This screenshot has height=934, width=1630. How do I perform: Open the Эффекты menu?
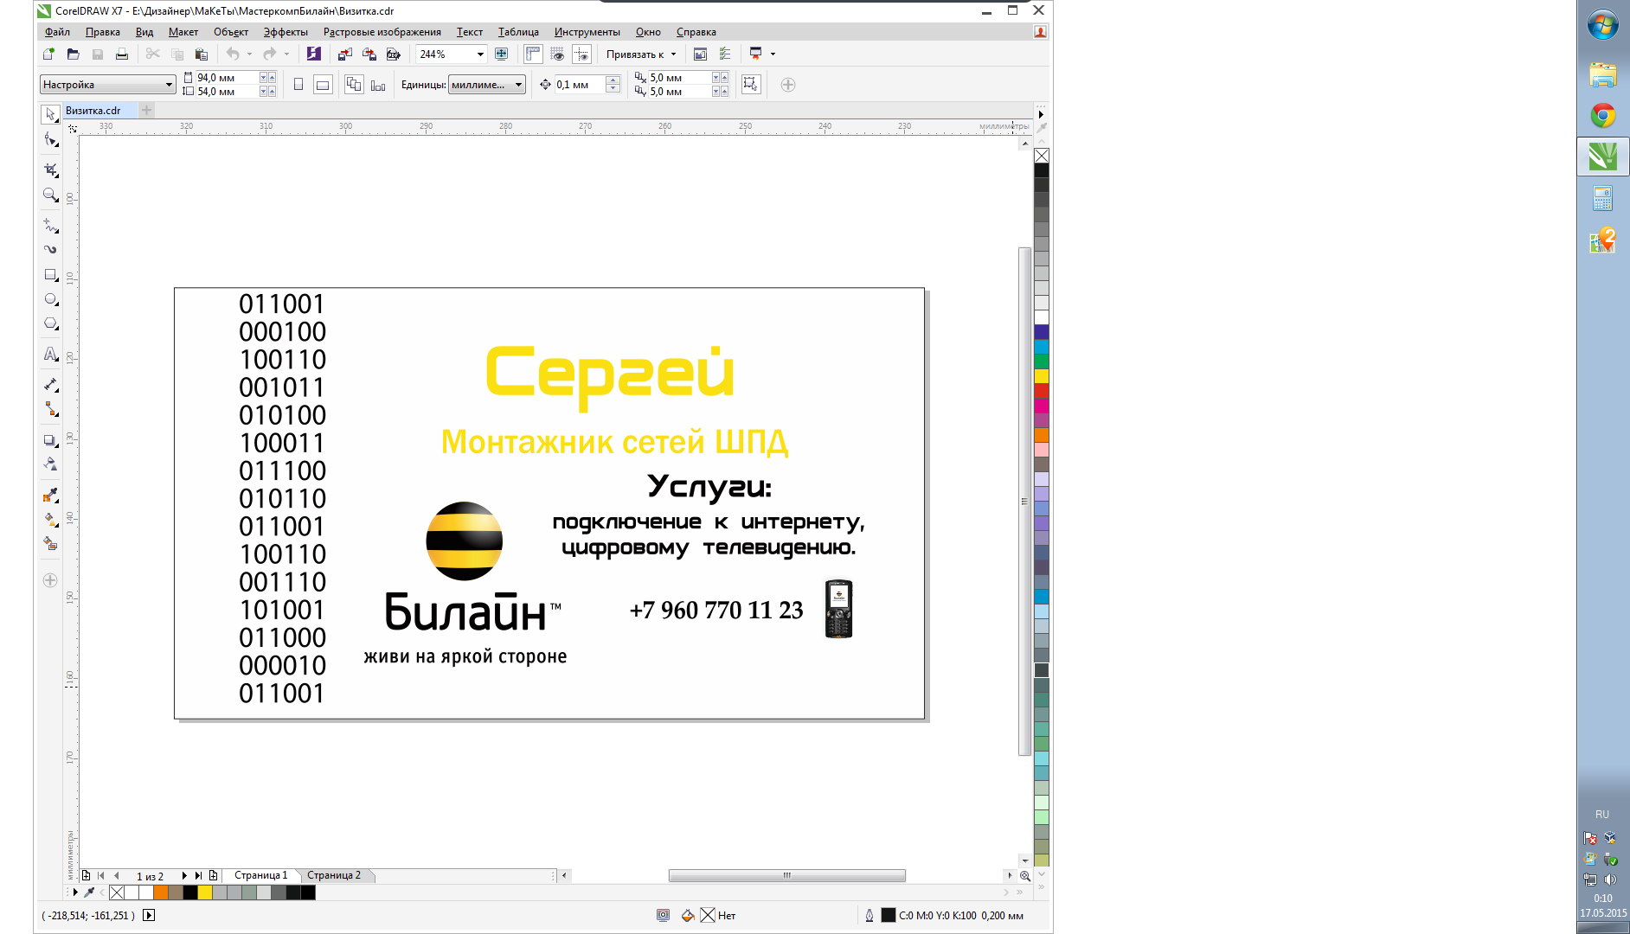[x=286, y=32]
